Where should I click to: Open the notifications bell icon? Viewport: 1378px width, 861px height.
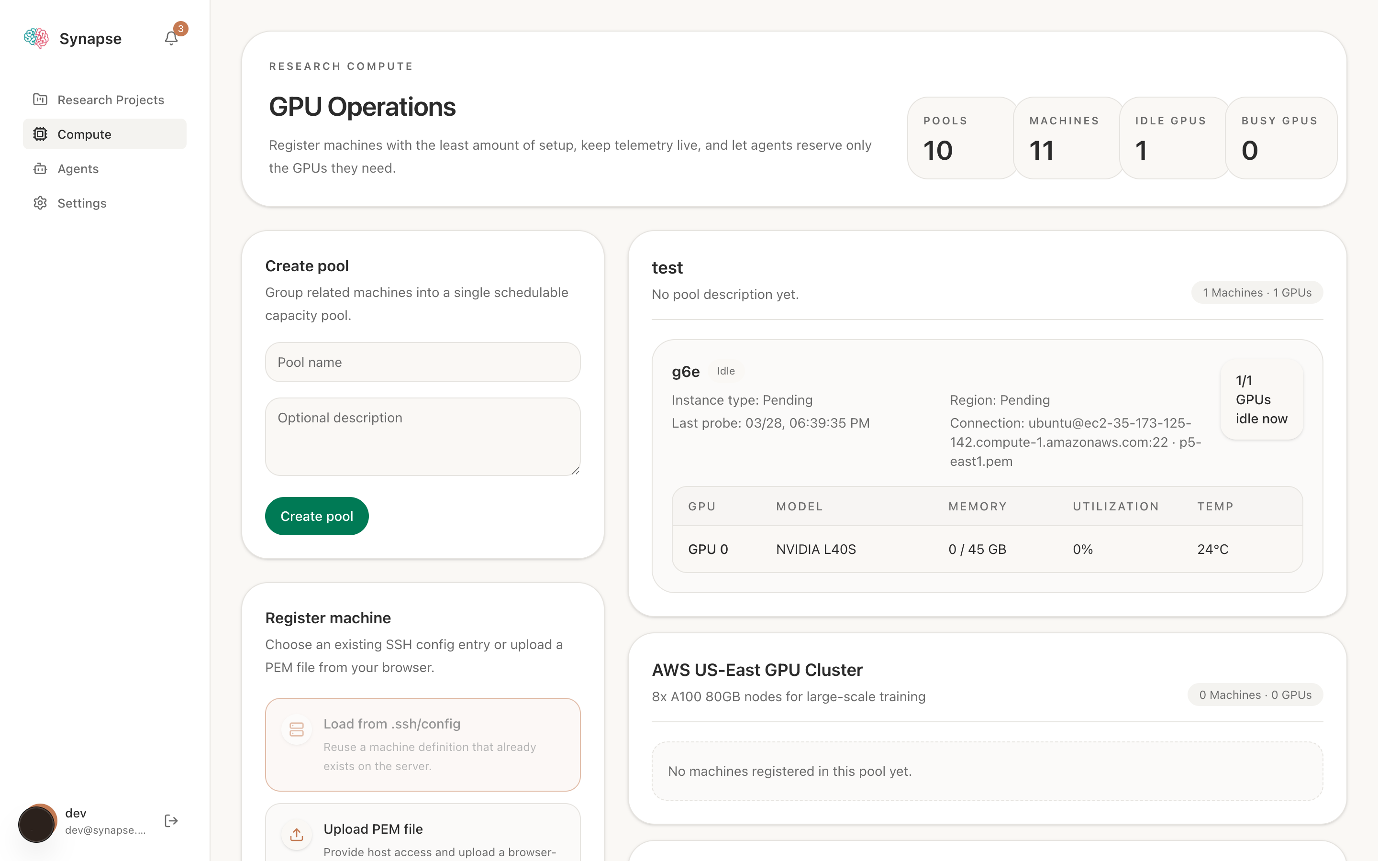pyautogui.click(x=171, y=38)
